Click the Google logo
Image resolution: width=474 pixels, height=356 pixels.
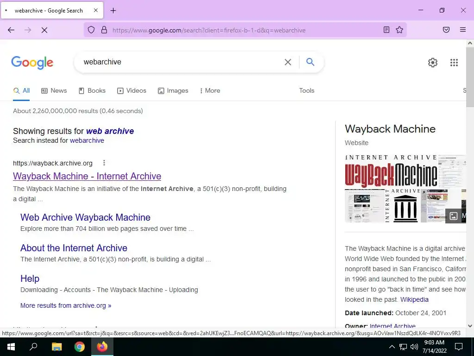(32, 63)
